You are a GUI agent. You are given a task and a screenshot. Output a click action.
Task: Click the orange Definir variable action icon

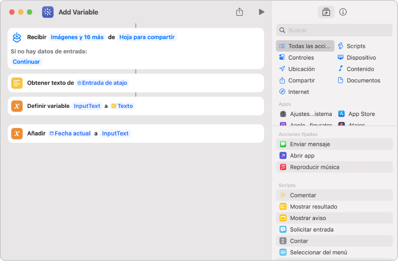point(17,106)
